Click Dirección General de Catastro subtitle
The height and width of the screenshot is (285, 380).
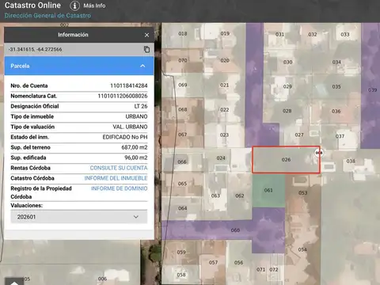tap(47, 16)
